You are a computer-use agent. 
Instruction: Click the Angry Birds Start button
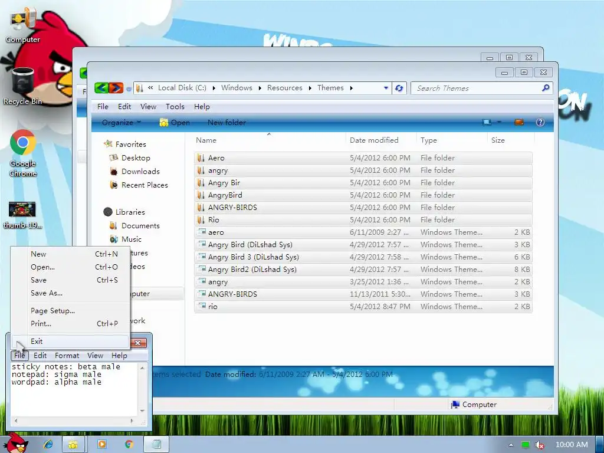16,444
